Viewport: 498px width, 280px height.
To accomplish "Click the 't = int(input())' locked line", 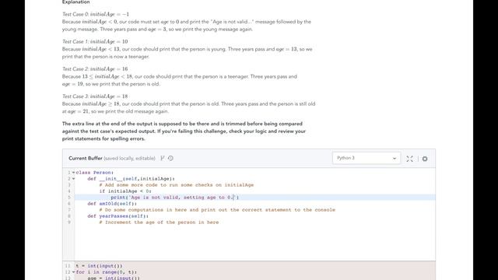I will coord(99,266).
